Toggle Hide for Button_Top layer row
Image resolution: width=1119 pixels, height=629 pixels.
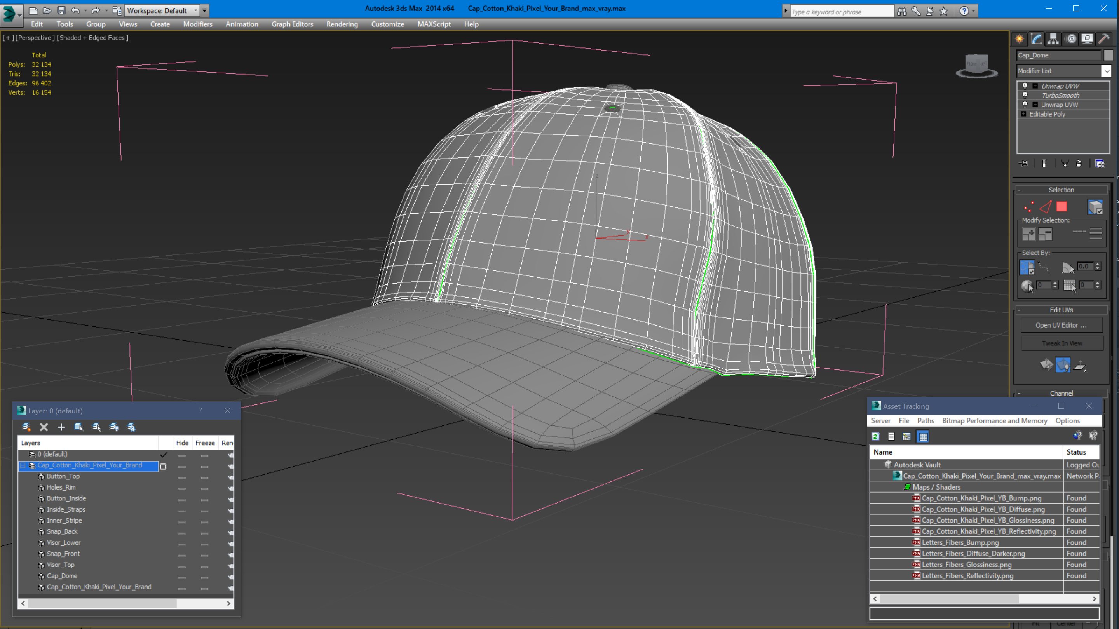(x=182, y=478)
